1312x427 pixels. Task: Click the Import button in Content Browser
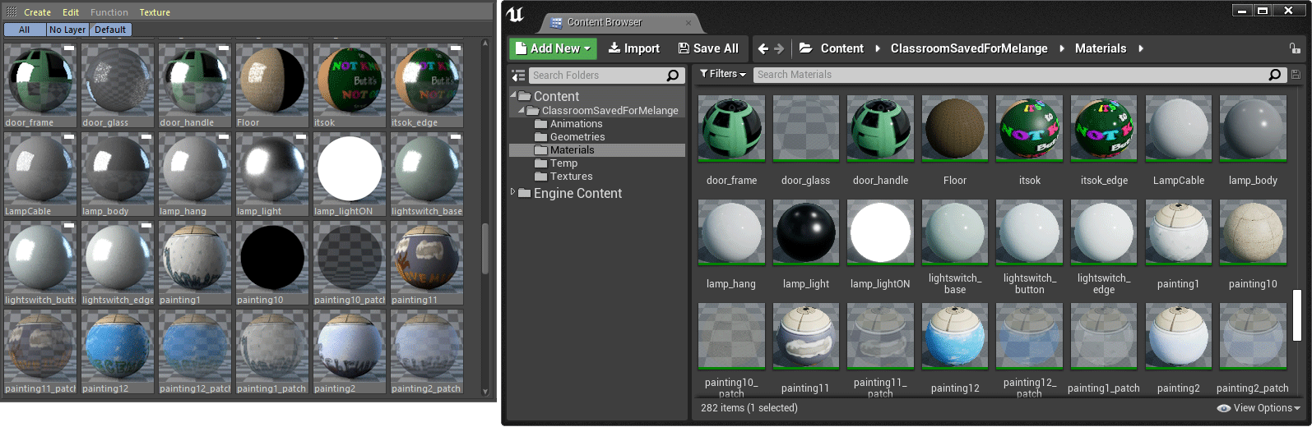point(633,48)
